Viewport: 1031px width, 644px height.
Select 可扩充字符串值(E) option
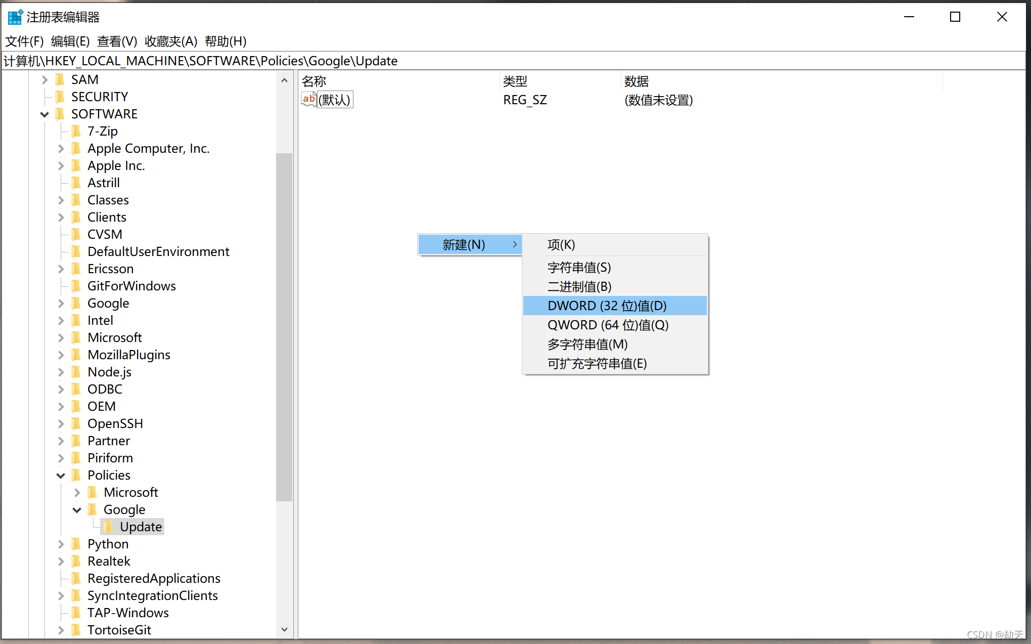point(597,364)
